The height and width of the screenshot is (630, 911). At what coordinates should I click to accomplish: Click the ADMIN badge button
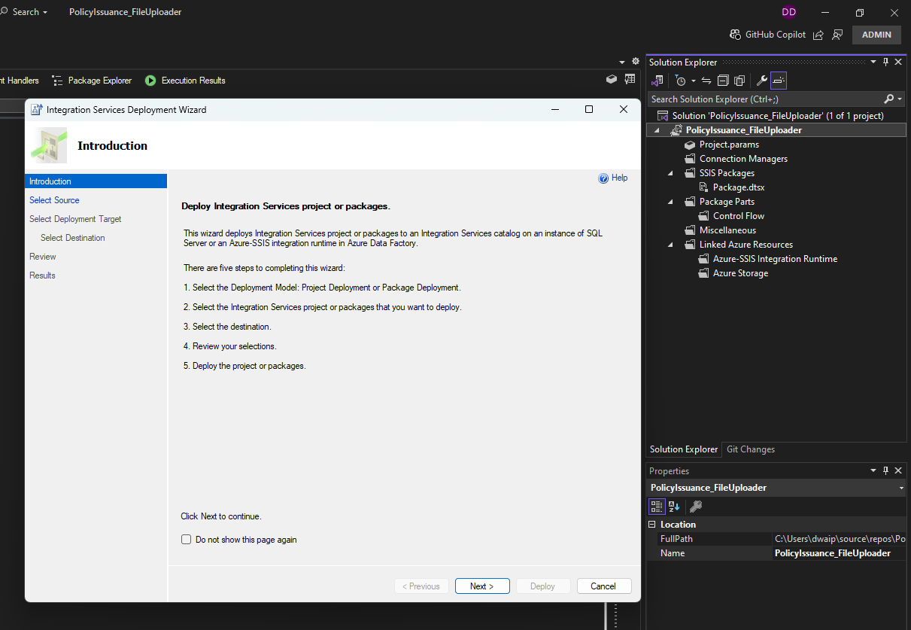coord(876,35)
